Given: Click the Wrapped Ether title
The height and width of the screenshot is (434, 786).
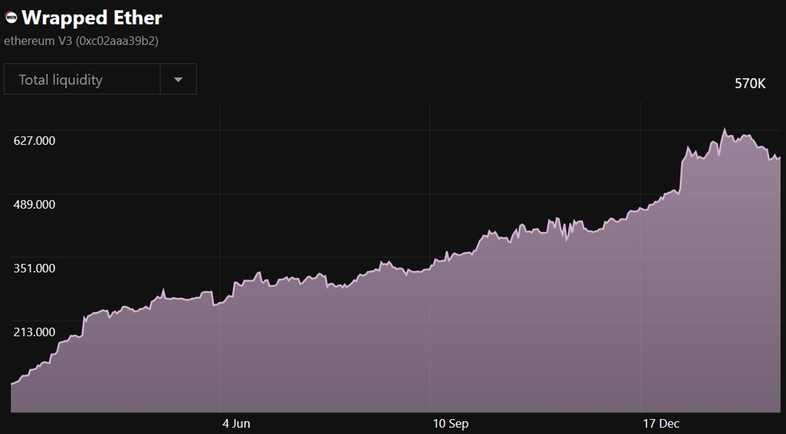Looking at the screenshot, I should click(92, 18).
